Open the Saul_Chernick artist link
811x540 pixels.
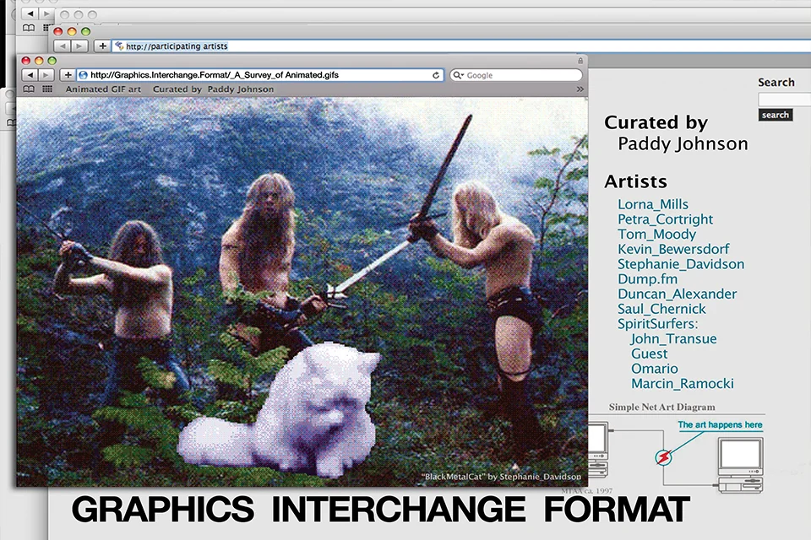pos(661,309)
